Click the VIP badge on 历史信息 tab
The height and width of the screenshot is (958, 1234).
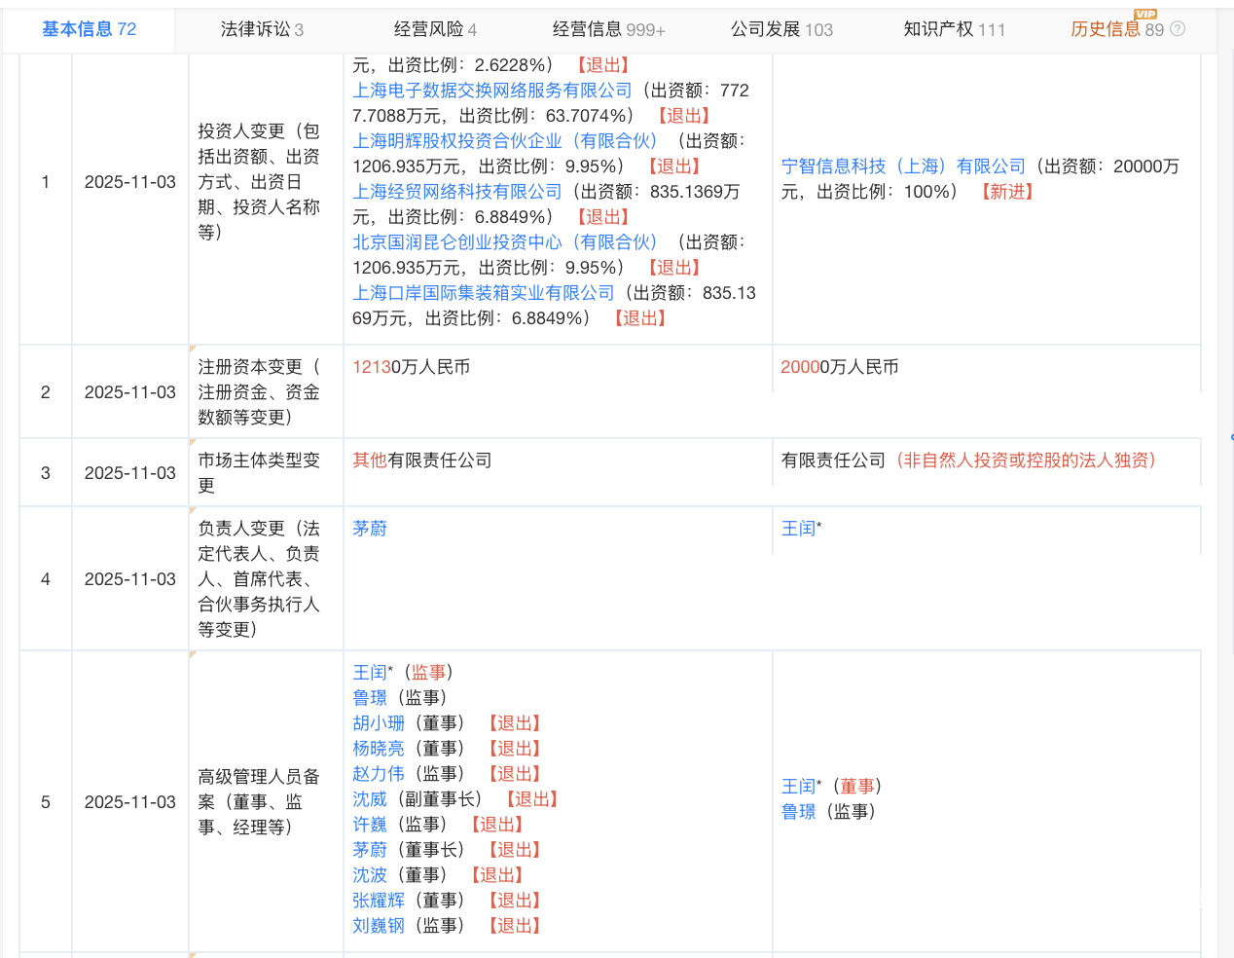pos(1146,15)
